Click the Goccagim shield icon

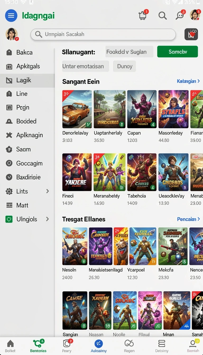(9, 164)
